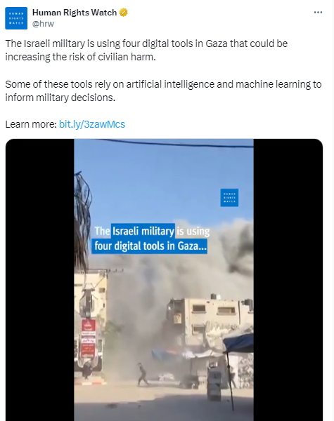Open the three-dot more options menu
This screenshot has width=334, height=421.
(318, 13)
